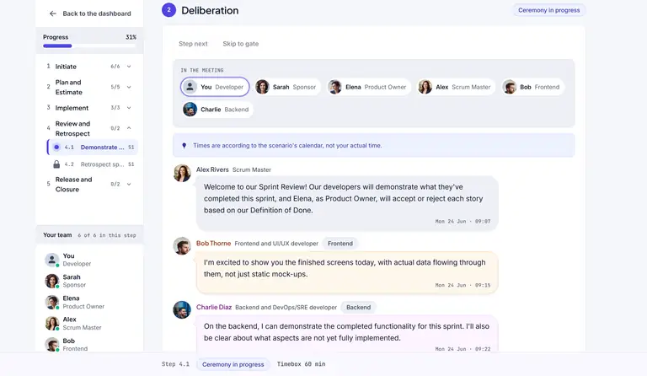
Task: Select the Elena Product Owner chip
Action: (368, 87)
